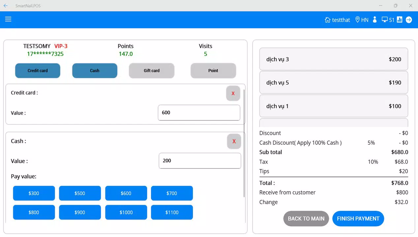Select the dịch vụ 5 service row

pyautogui.click(x=334, y=83)
